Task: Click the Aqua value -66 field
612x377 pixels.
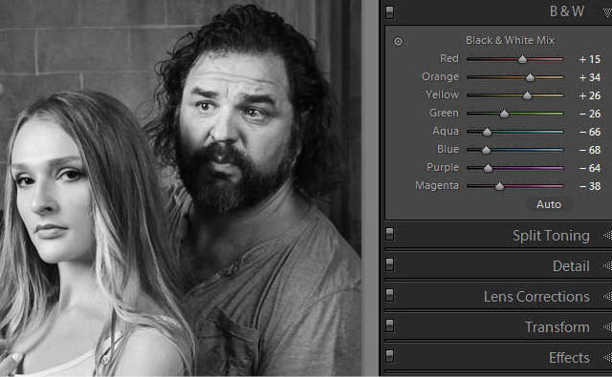Action: tap(589, 132)
